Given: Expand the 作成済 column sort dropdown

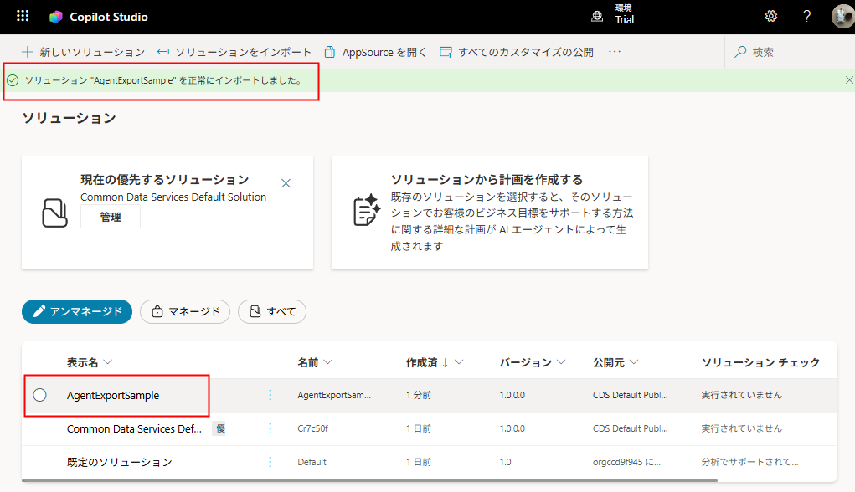Looking at the screenshot, I should [459, 363].
